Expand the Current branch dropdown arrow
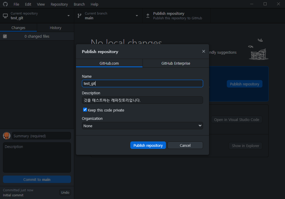The image size is (285, 199). coord(137,16)
